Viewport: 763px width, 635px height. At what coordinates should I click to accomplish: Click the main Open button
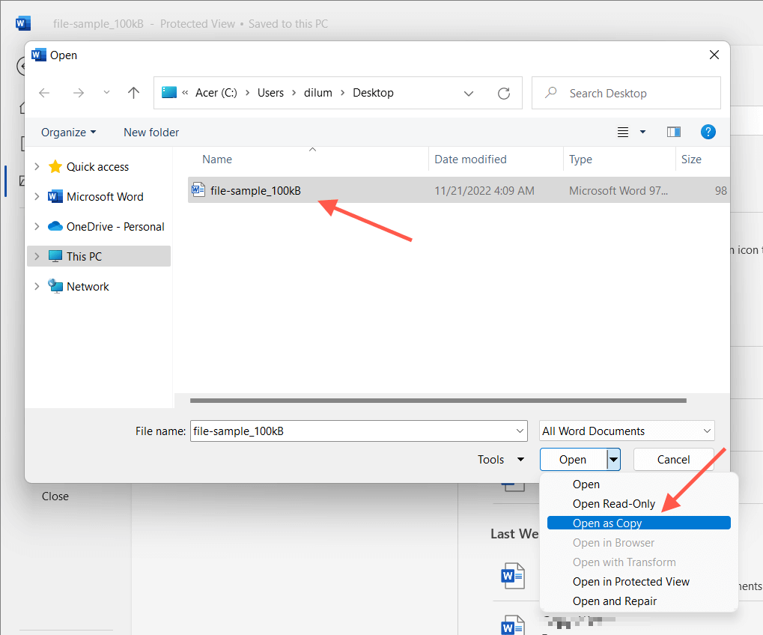(x=574, y=460)
